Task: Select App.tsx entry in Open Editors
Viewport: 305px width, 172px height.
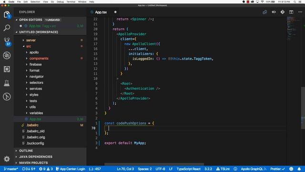Action: pyautogui.click(x=50, y=26)
